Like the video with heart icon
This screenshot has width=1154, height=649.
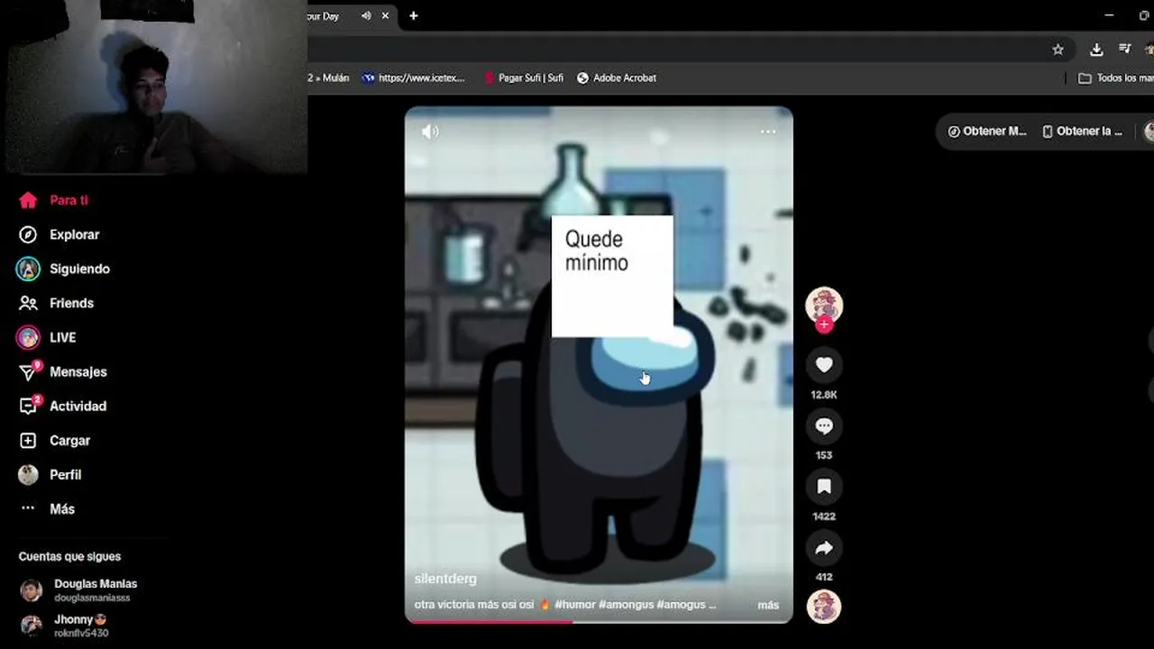pyautogui.click(x=824, y=364)
